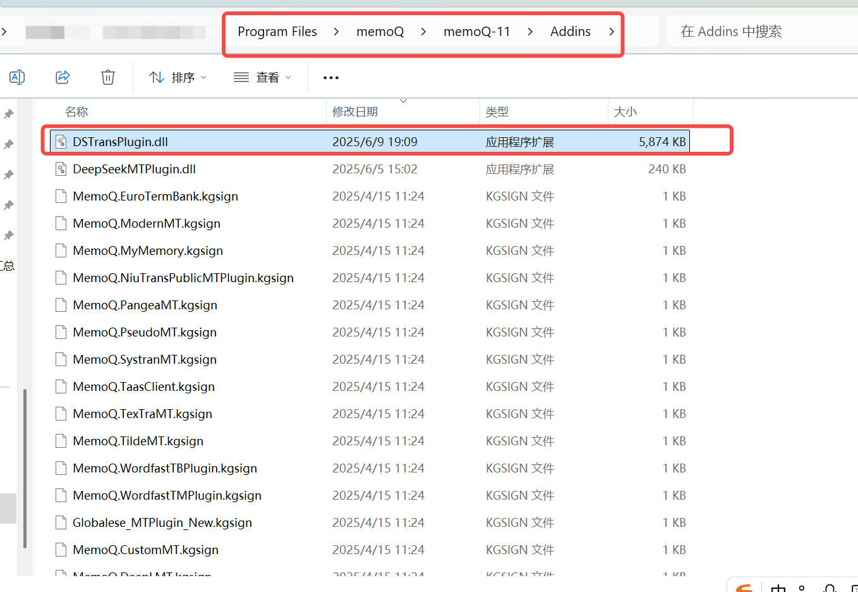Click the MemoQ.WordfastTBPlugin.kgsign file icon
Image resolution: width=858 pixels, height=592 pixels.
[61, 468]
